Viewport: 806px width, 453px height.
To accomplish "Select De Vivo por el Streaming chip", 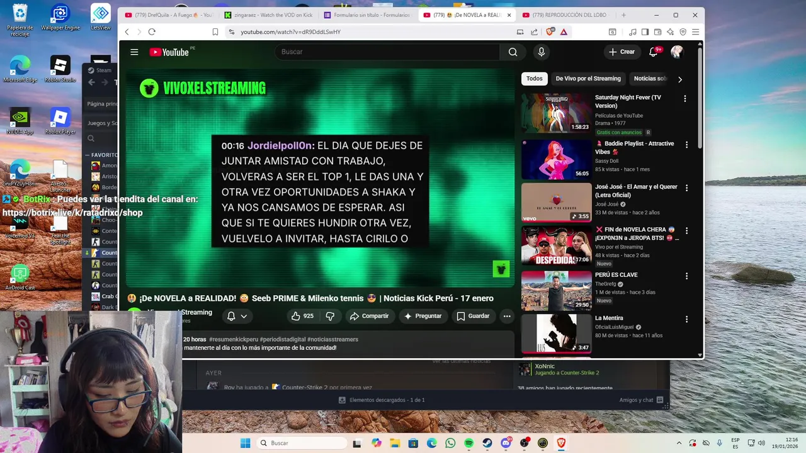I will click(588, 79).
